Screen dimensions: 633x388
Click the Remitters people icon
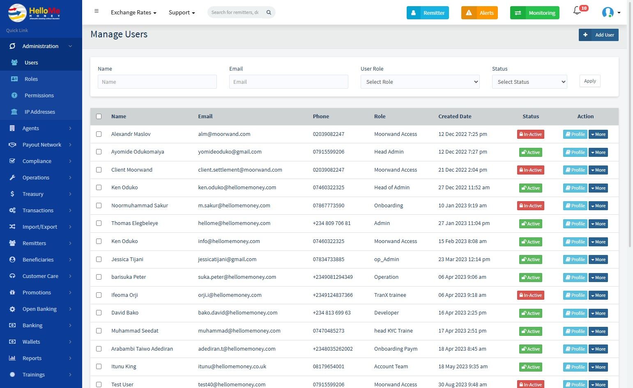[x=12, y=243]
